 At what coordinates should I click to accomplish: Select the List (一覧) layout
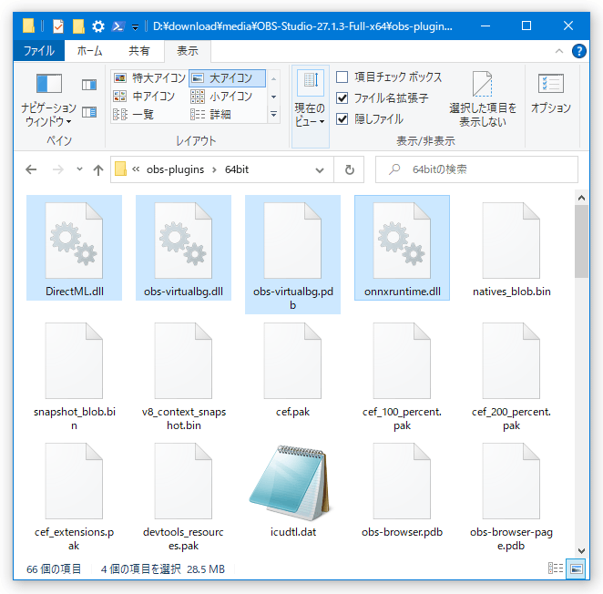(134, 114)
